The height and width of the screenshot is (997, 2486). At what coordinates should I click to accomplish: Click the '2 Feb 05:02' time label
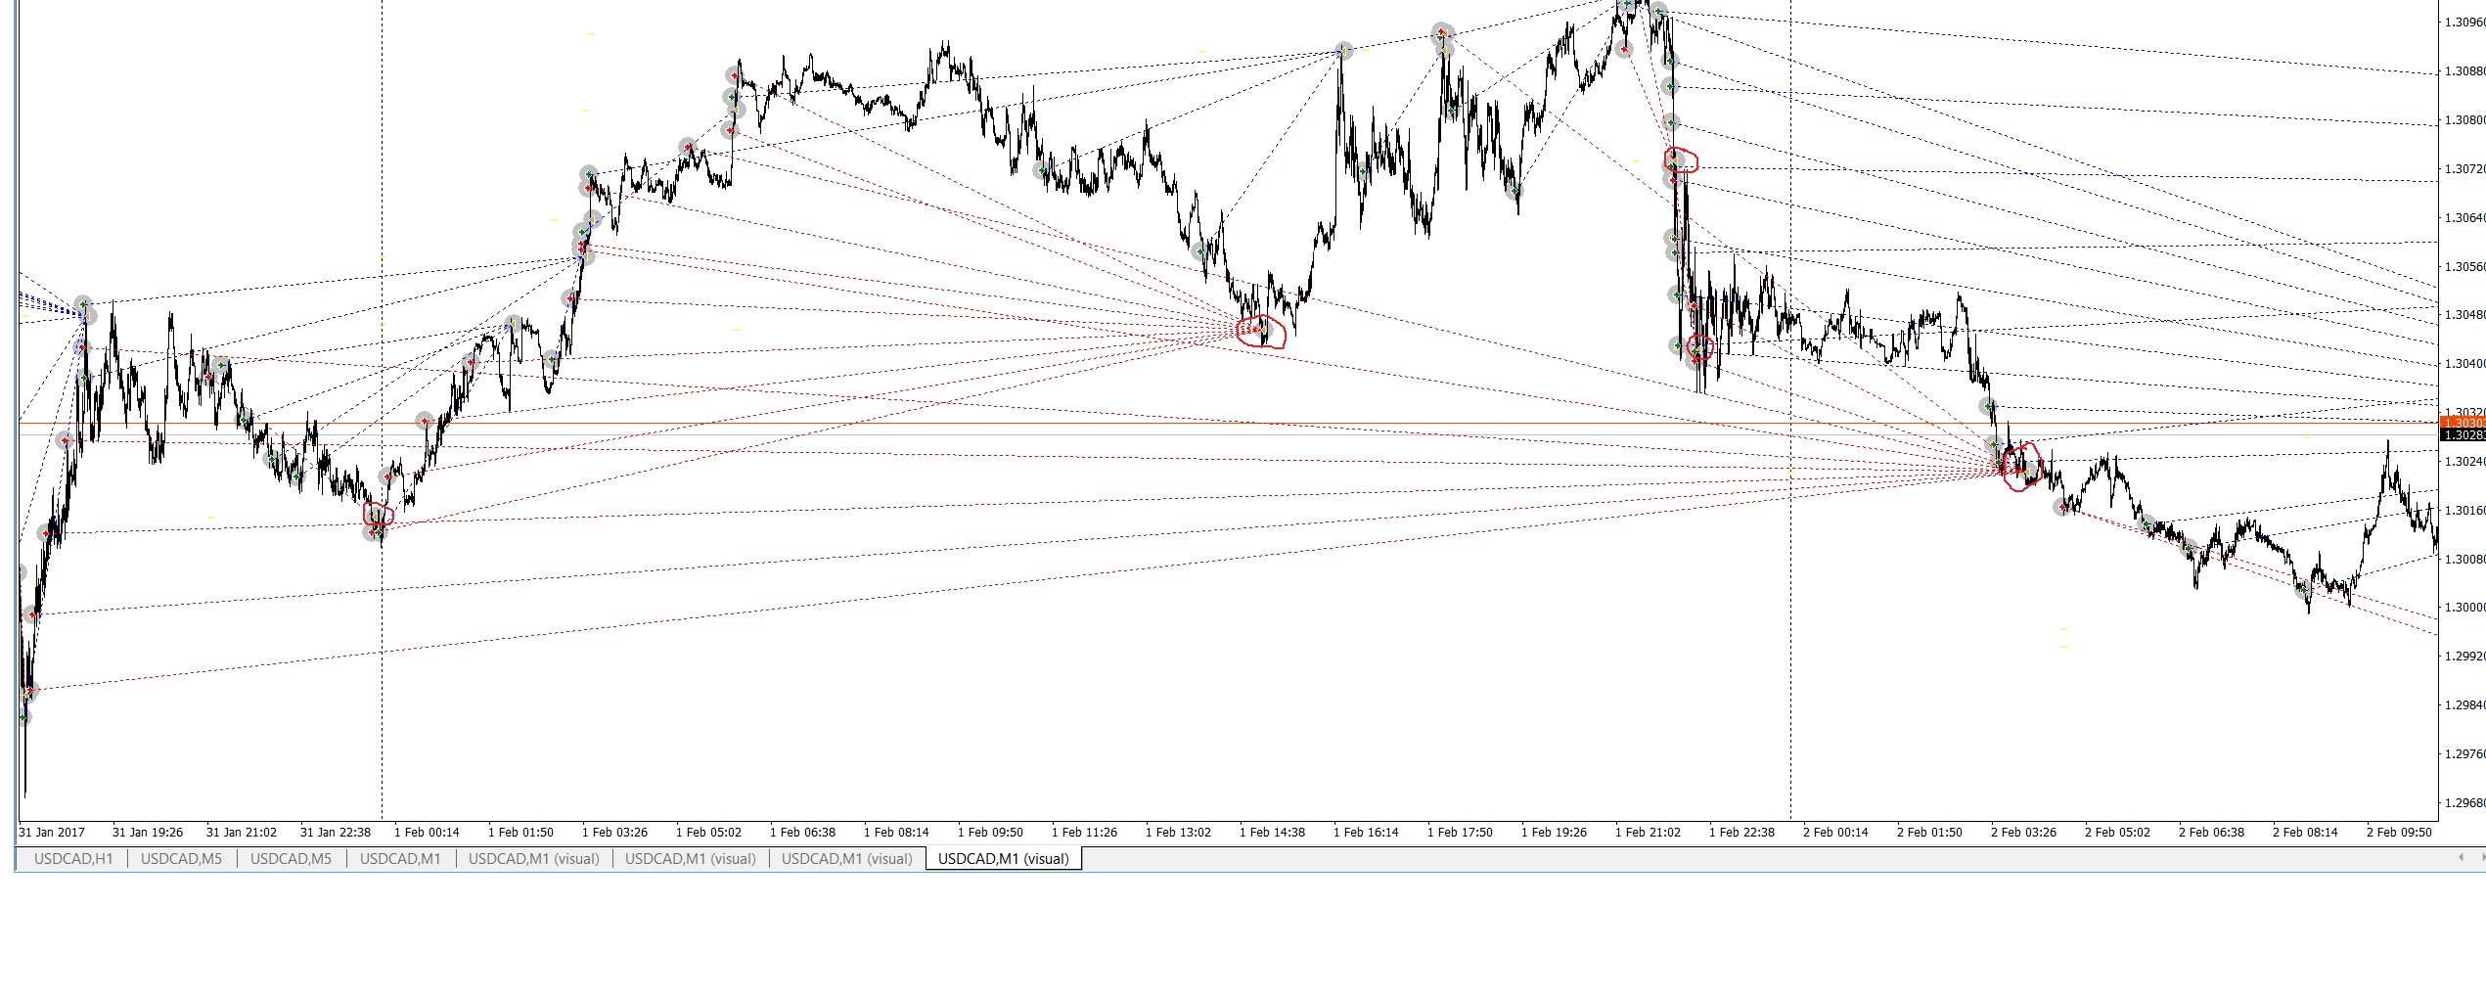(x=2117, y=833)
